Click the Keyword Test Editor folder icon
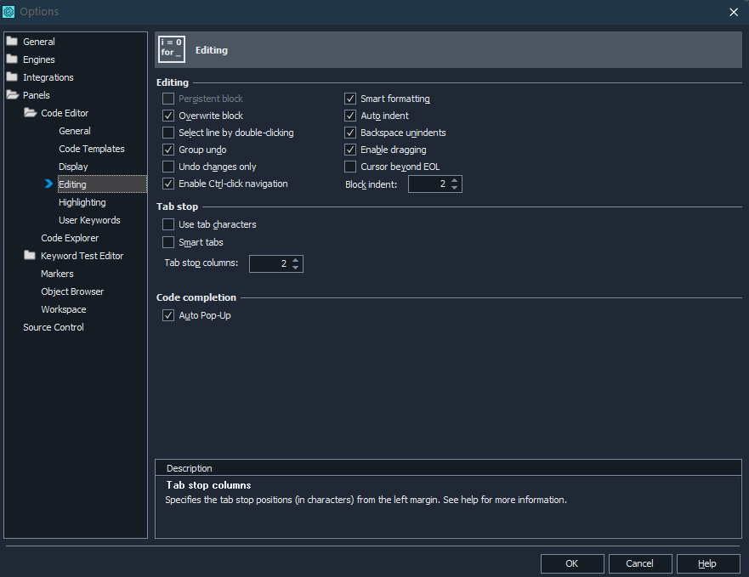 pos(30,256)
